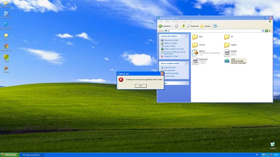Select the efi folder icon
The width and height of the screenshot is (280, 157).
coord(227,37)
